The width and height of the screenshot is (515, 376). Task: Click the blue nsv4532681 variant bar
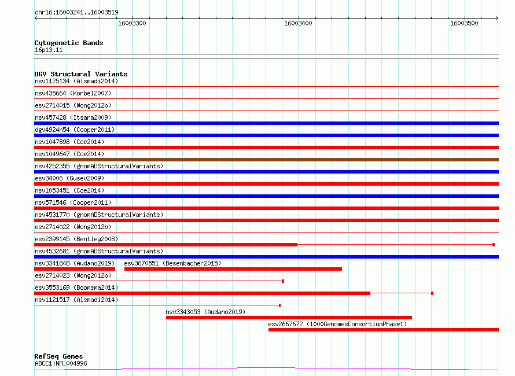click(x=266, y=257)
